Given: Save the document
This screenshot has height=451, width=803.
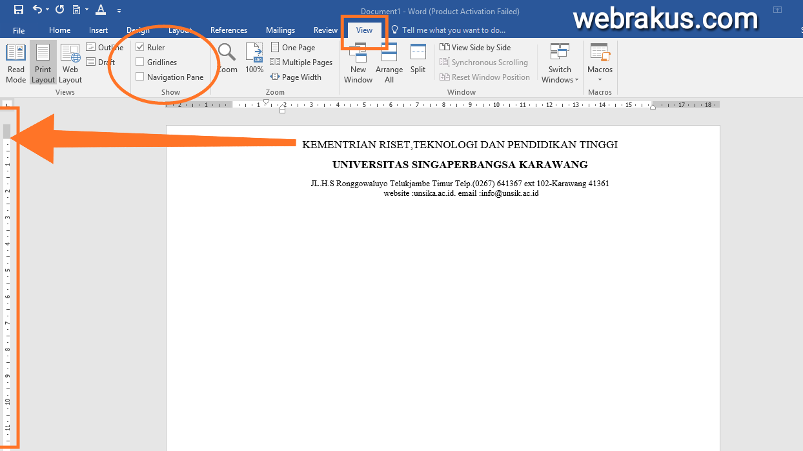Looking at the screenshot, I should (x=18, y=9).
